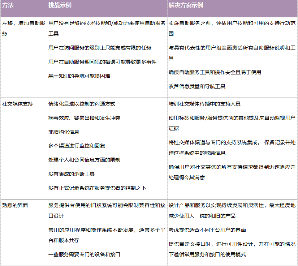The width and height of the screenshot is (298, 266).
Task: Click 确保自助服务工具和操作安全且易于使用
Action: pyautogui.click(x=215, y=72)
